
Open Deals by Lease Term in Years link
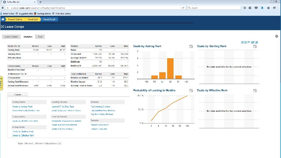[x=66, y=111]
